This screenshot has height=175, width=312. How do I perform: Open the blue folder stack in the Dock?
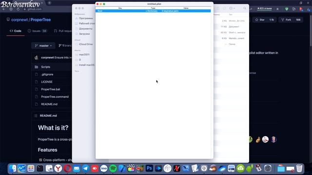click(281, 169)
